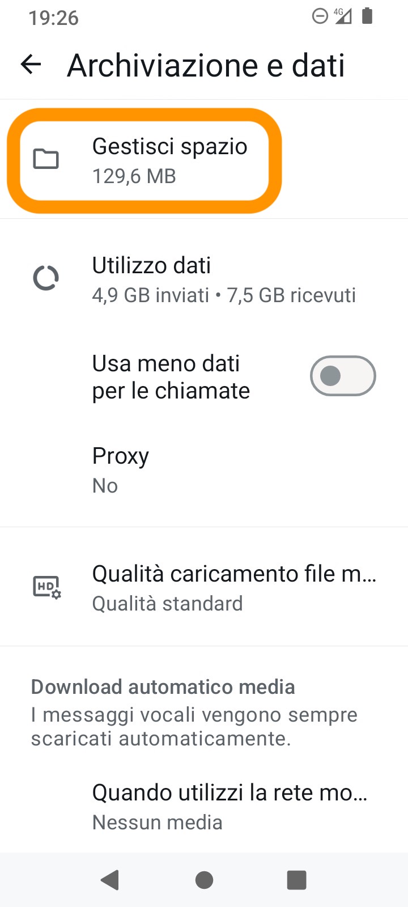Tap the folder icon beside Gestisci spazio

(46, 159)
